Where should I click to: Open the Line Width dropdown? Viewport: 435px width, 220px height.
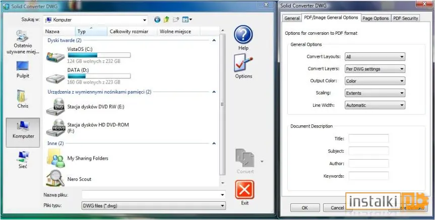click(375, 105)
